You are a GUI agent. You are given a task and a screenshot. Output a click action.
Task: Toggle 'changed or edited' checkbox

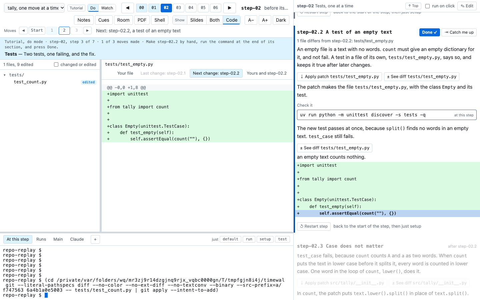pos(56,65)
